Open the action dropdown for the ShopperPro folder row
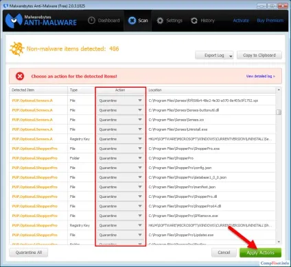Viewport: 291px width, 267px height. coord(120,158)
